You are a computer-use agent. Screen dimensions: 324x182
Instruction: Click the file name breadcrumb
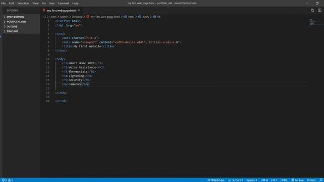[105, 17]
